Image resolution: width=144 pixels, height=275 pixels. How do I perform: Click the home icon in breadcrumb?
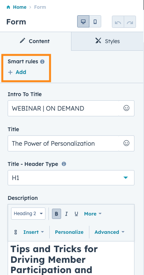pos(8,7)
